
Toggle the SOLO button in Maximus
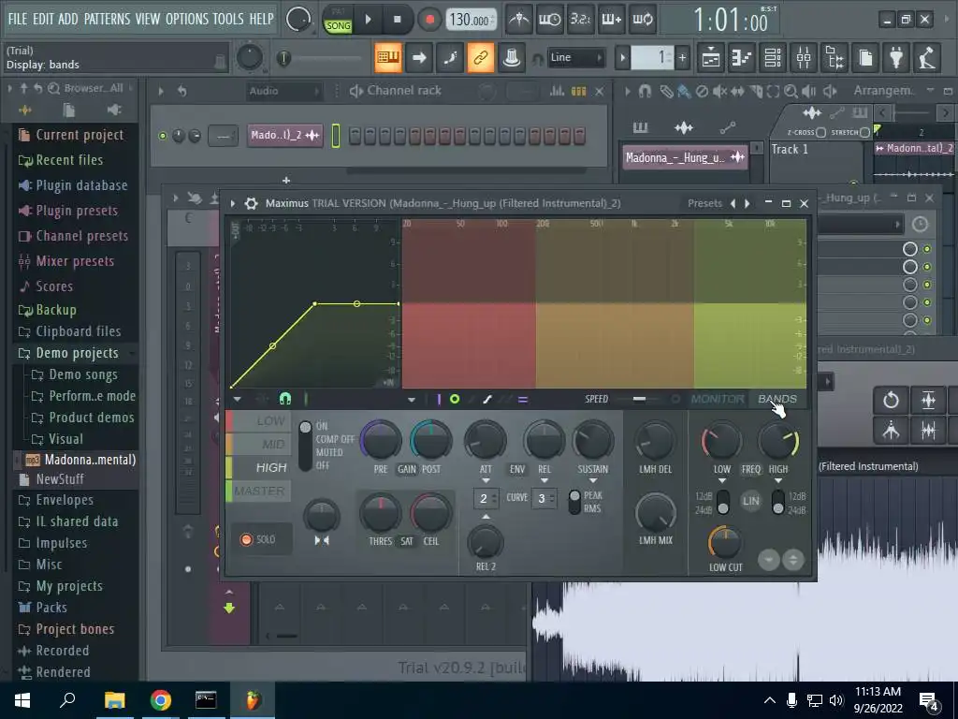[259, 539]
